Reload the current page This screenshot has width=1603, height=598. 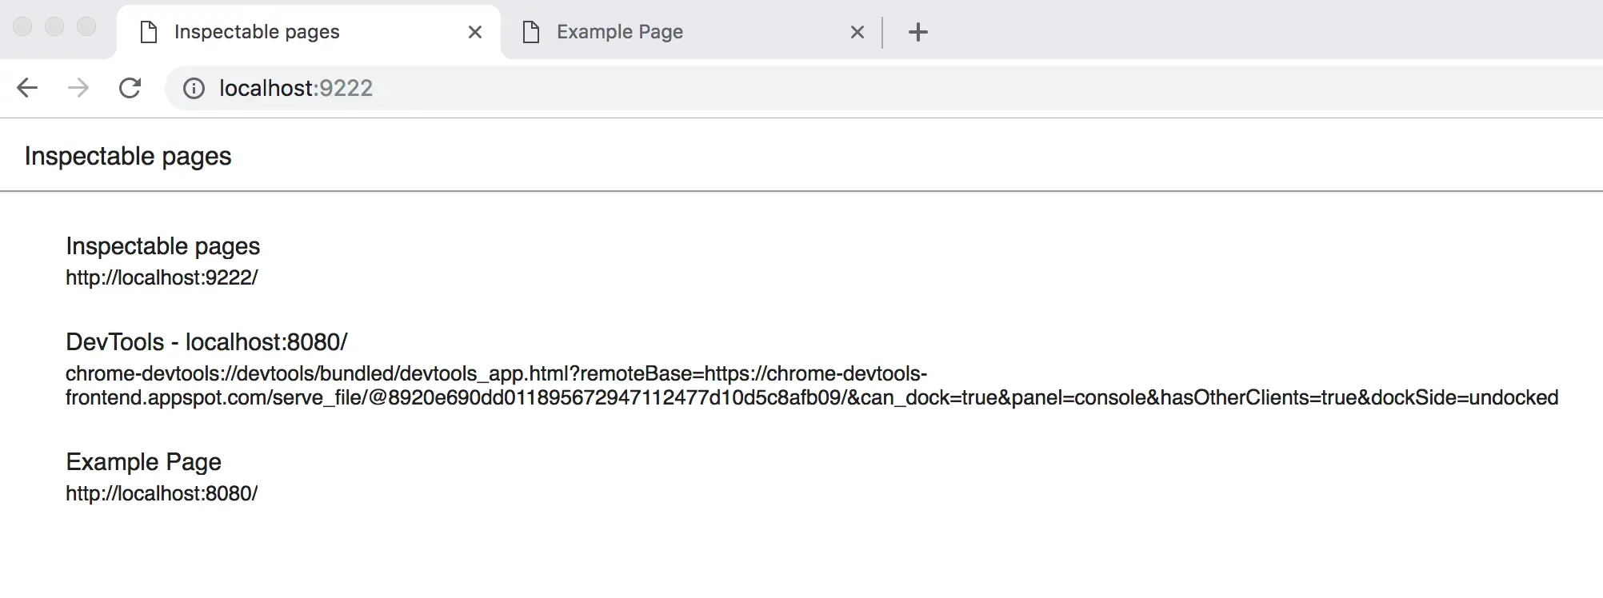tap(130, 88)
